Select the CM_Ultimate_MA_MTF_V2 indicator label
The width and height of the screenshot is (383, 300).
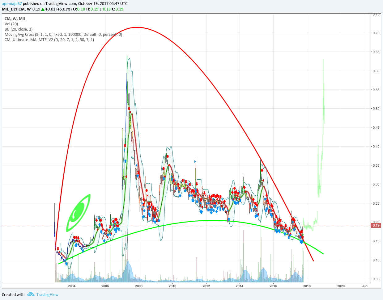coord(49,40)
